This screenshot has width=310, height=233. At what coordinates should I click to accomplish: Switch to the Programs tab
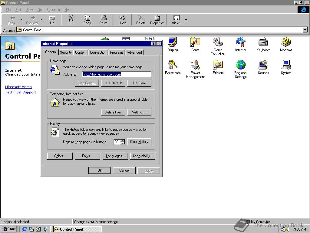(x=117, y=52)
